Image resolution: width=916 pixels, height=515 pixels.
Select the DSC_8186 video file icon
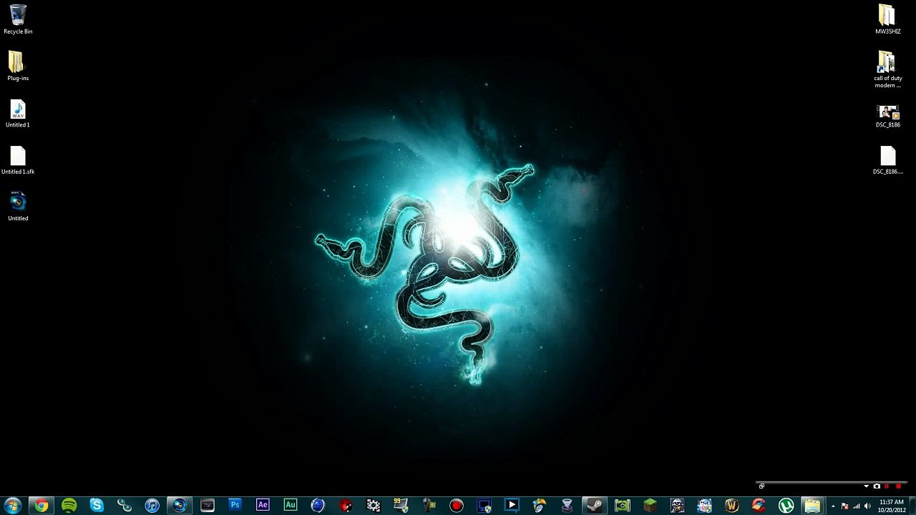(887, 116)
